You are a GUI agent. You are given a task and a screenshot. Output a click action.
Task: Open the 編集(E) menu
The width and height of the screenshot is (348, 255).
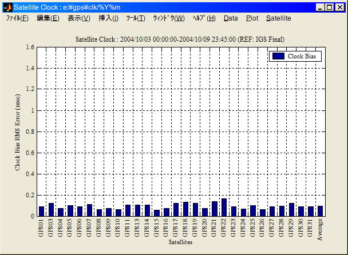48,18
